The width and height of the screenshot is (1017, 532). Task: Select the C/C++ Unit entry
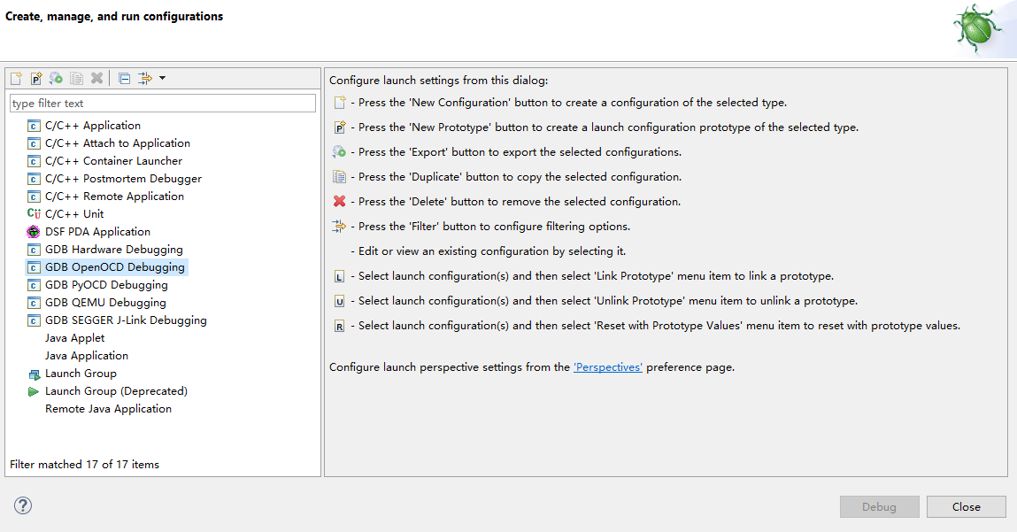click(x=73, y=214)
